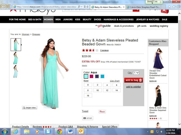Select size 8

(88, 90)
